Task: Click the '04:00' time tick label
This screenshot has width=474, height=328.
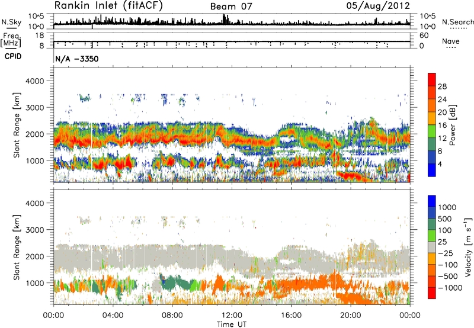Action: pyautogui.click(x=113, y=316)
